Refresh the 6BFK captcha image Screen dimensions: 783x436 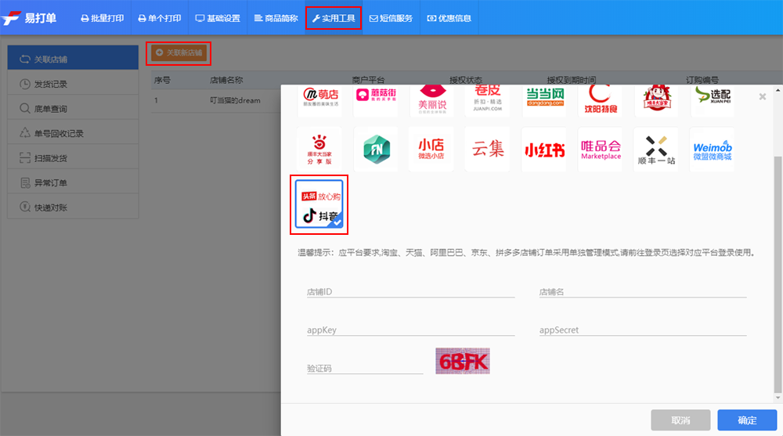click(463, 361)
